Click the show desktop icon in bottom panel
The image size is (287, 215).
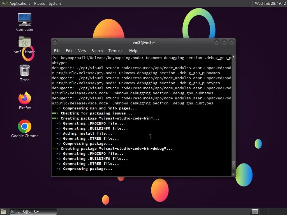coord(3,212)
